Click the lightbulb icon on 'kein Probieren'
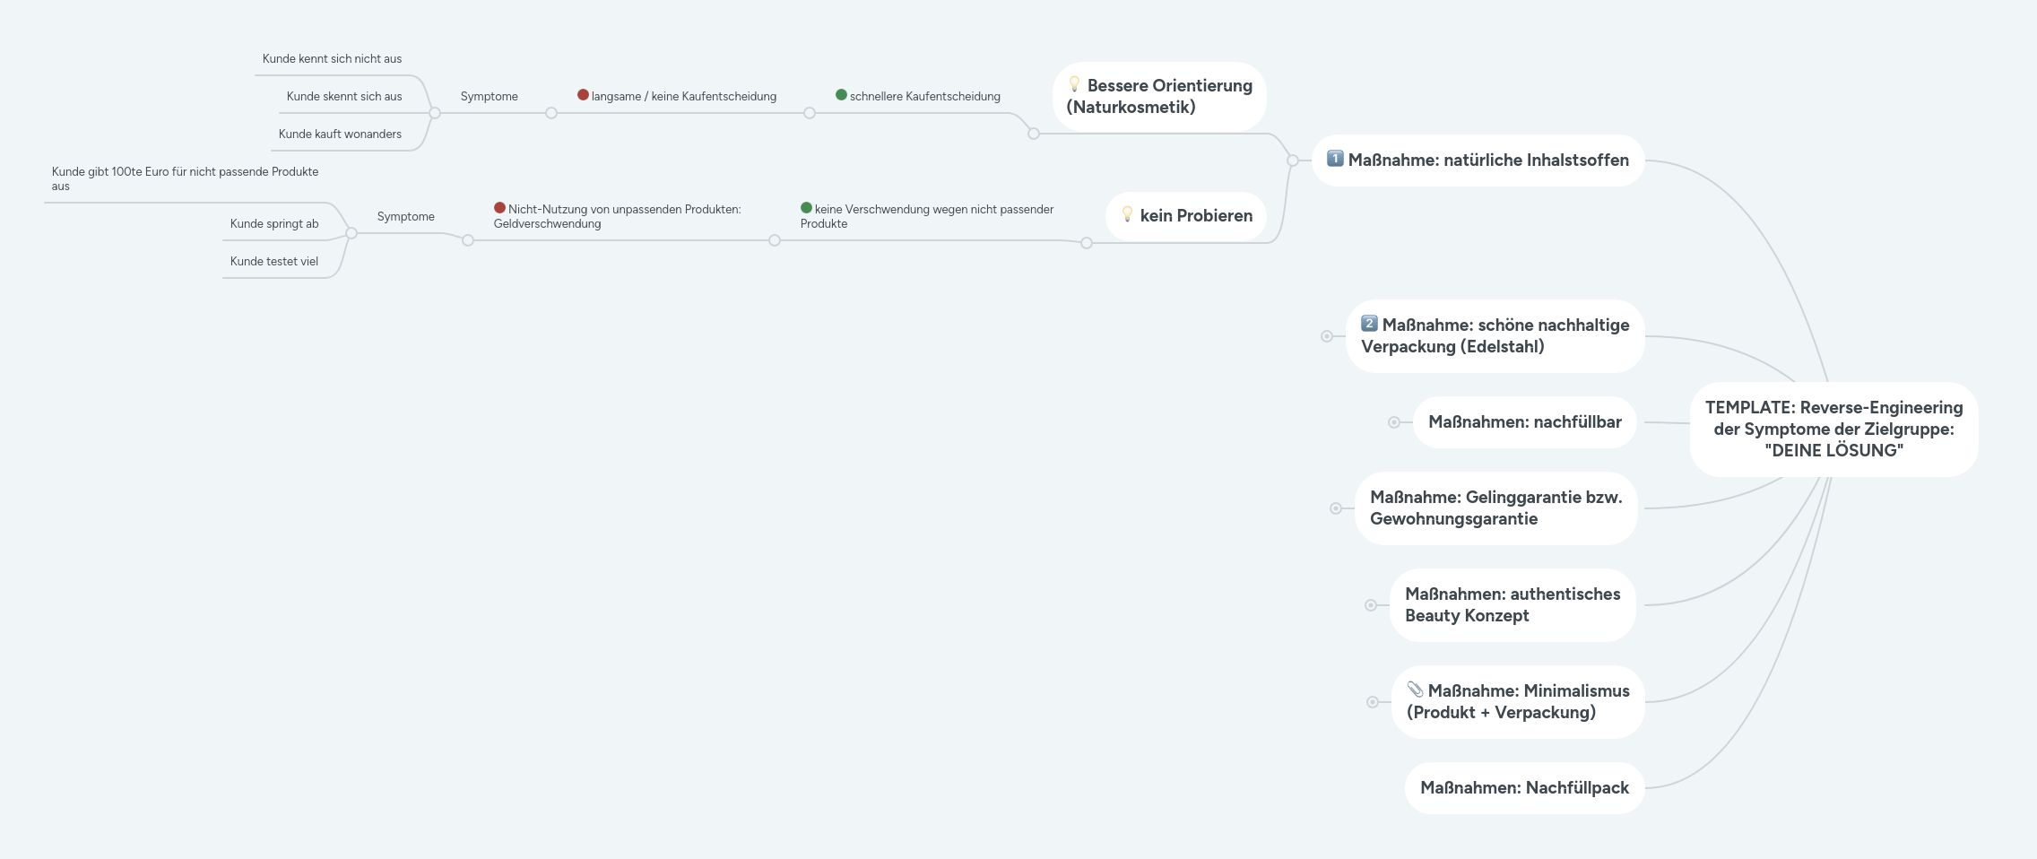 click(1126, 215)
